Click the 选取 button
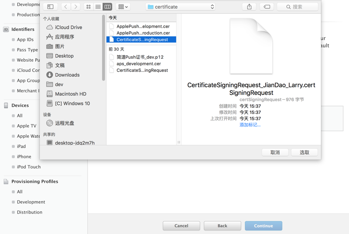The image size is (349, 234). tap(304, 153)
